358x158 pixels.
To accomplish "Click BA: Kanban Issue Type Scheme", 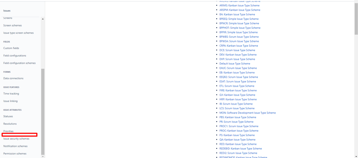I will pos(237,14).
